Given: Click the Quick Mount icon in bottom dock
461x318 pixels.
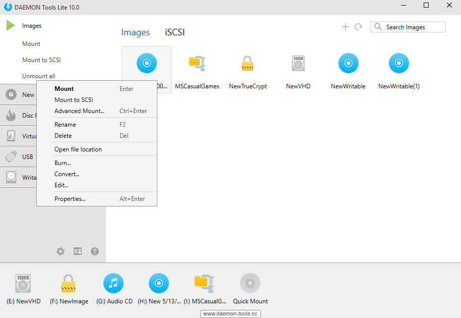Looking at the screenshot, I should pyautogui.click(x=250, y=283).
